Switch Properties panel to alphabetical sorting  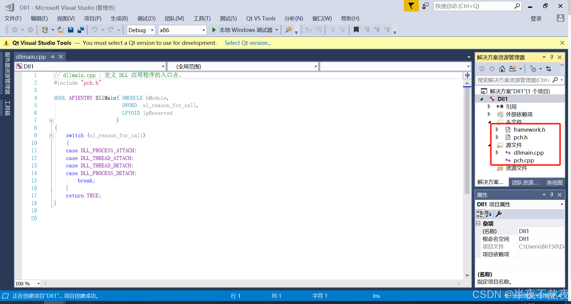click(488, 214)
